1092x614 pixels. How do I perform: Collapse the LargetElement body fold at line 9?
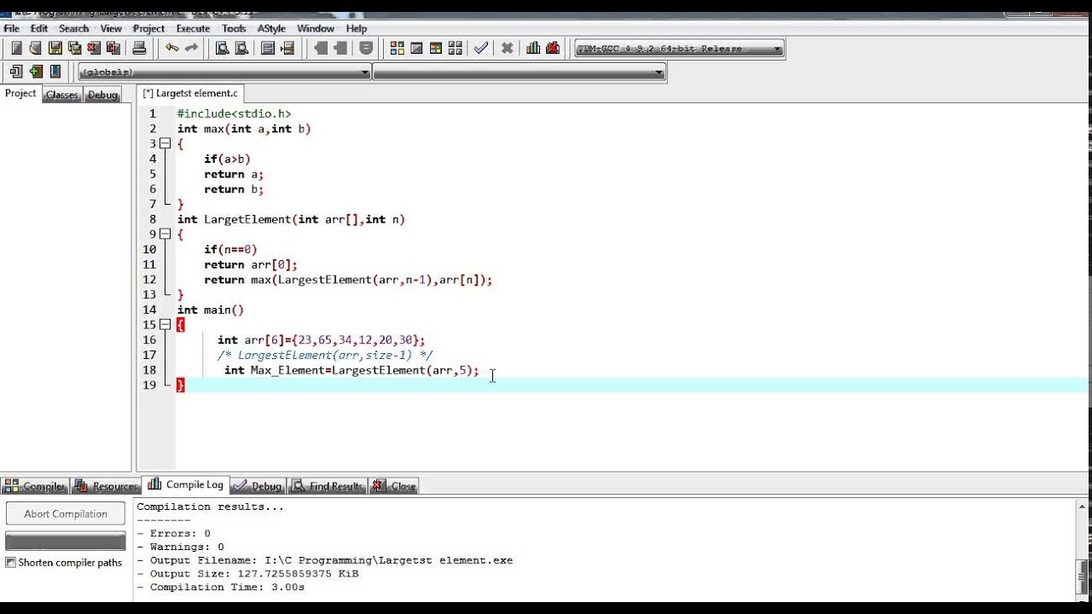166,234
